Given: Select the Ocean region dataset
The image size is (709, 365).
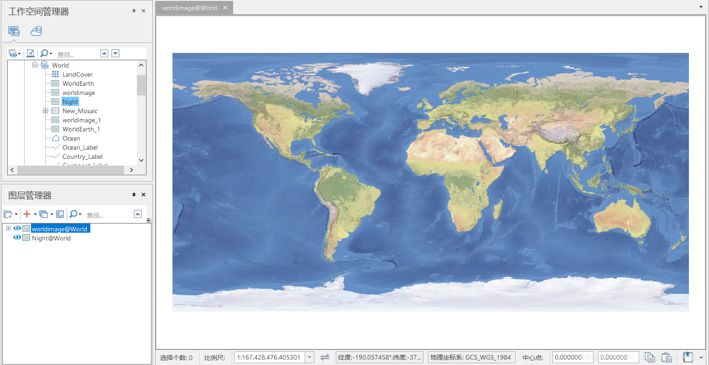Looking at the screenshot, I should tap(71, 138).
